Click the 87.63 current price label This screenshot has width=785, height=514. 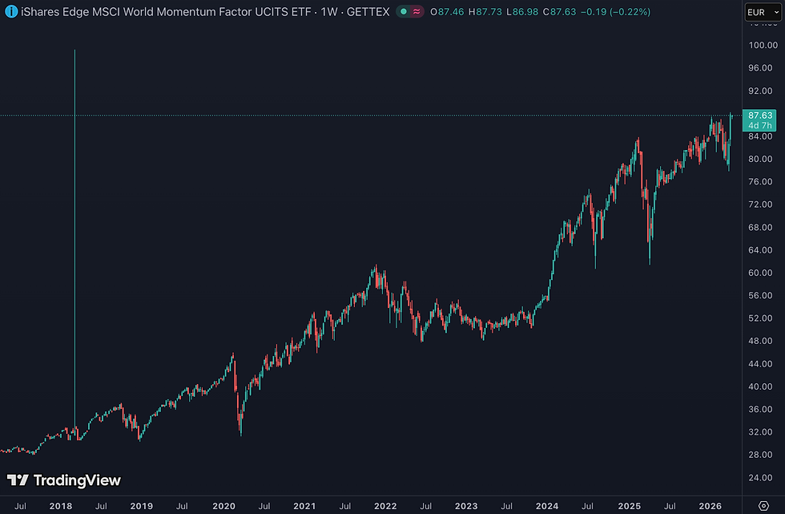coord(760,115)
